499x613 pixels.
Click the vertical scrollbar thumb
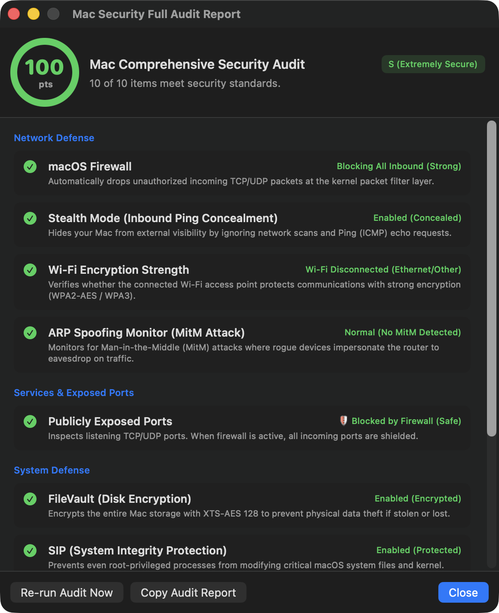[x=492, y=279]
